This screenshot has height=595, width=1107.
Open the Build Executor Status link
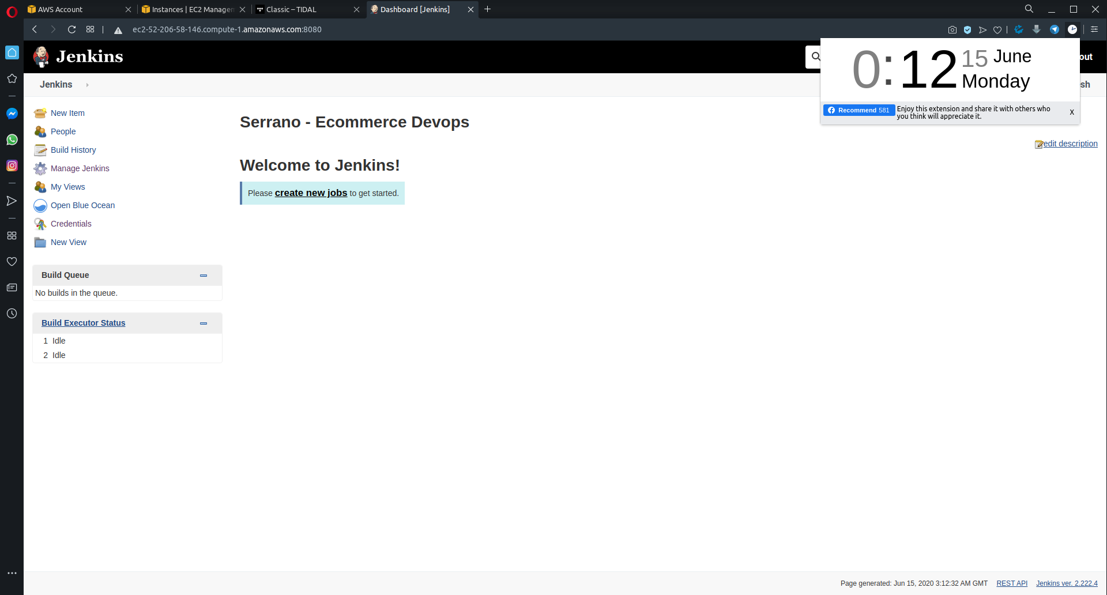click(83, 323)
